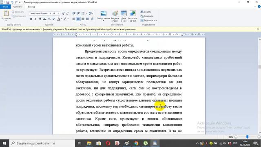Image resolution: width=261 pixels, height=147 pixels.
Task: Click the Вирізати cut button
Action: [x=18, y=12]
